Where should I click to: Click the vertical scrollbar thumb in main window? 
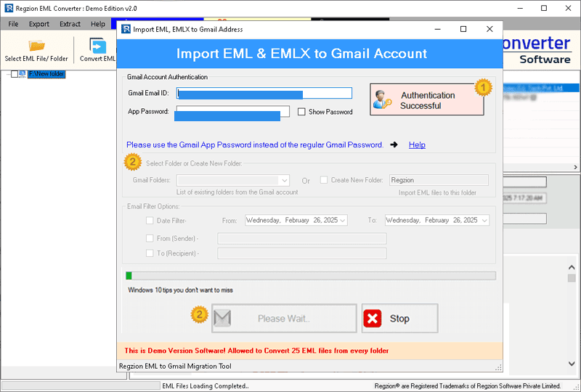(x=572, y=278)
